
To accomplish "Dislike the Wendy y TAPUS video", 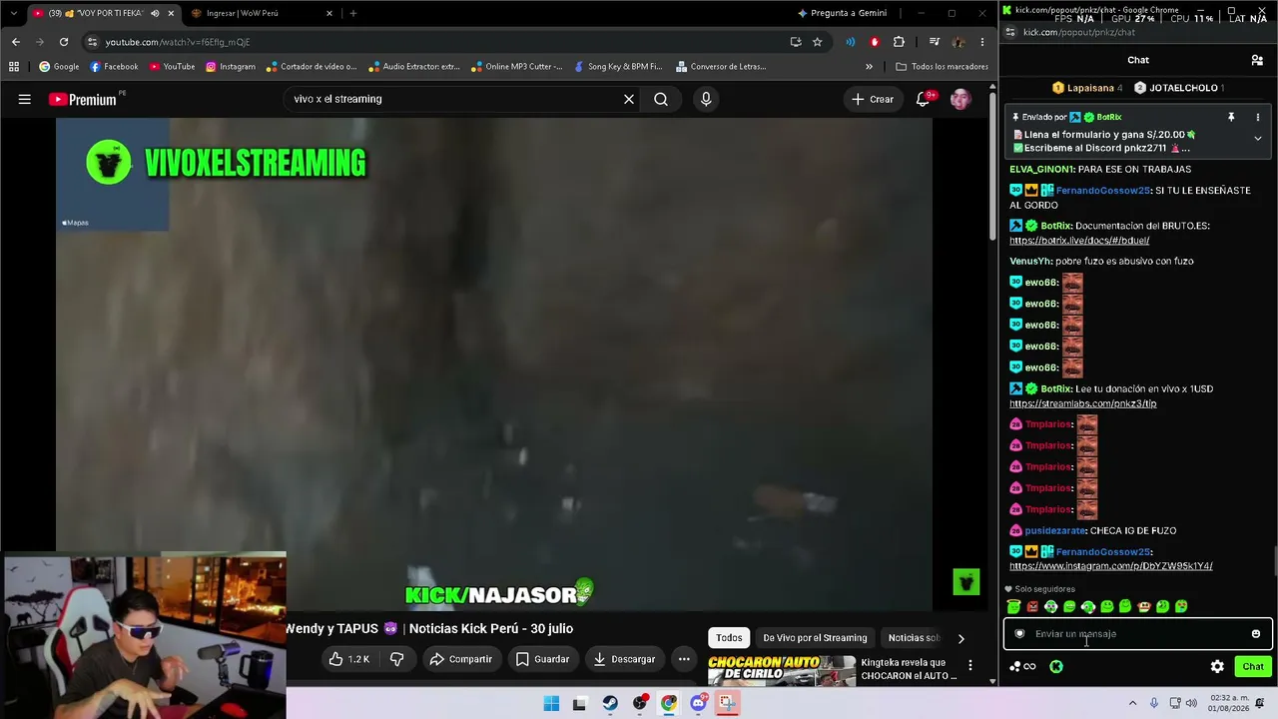I will click(396, 659).
